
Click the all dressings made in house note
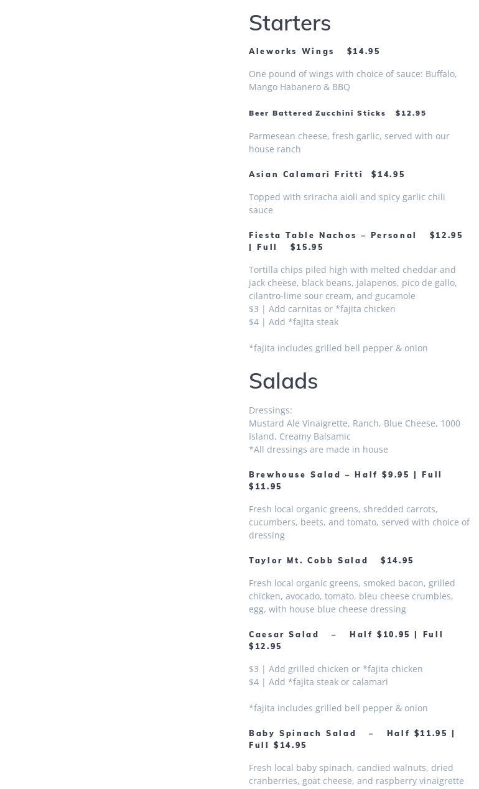(318, 450)
